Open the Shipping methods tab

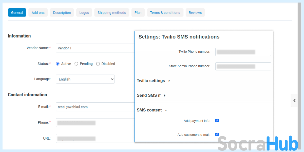112,13
